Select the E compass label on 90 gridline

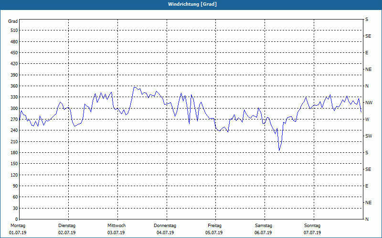(367, 186)
